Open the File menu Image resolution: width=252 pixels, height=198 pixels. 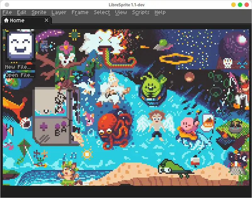click(x=7, y=12)
